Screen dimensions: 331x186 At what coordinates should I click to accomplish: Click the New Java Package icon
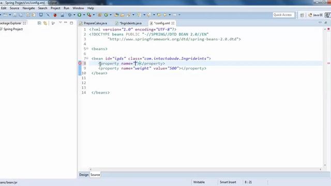click(100, 15)
